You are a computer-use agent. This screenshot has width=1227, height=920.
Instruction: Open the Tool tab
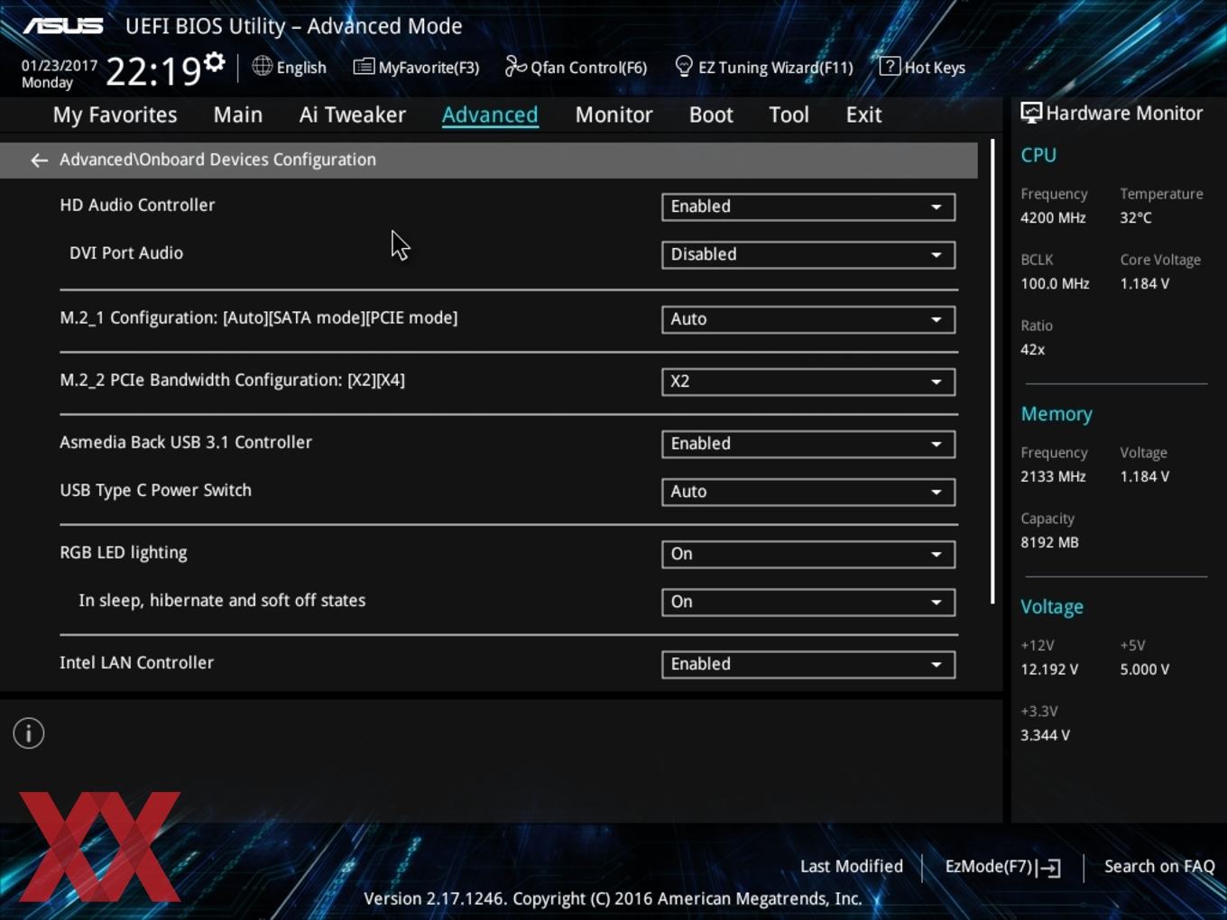(x=789, y=115)
